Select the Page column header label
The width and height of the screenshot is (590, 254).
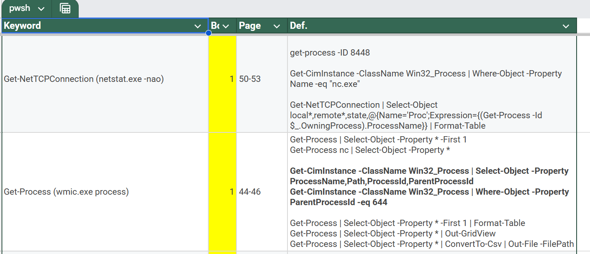pos(250,26)
